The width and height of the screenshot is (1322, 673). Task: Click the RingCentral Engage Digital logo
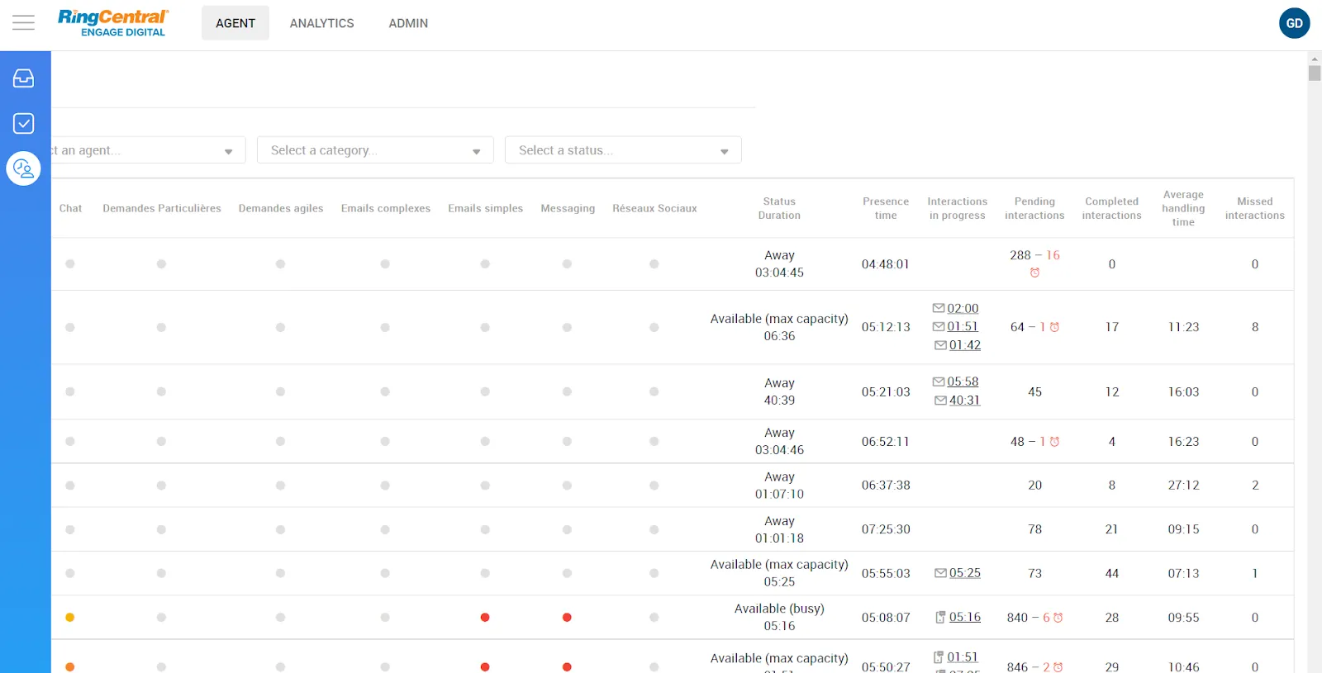113,23
